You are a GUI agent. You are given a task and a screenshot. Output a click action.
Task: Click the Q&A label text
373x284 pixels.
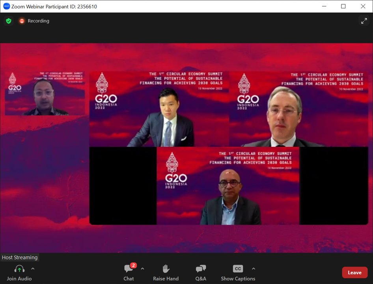tap(201, 278)
